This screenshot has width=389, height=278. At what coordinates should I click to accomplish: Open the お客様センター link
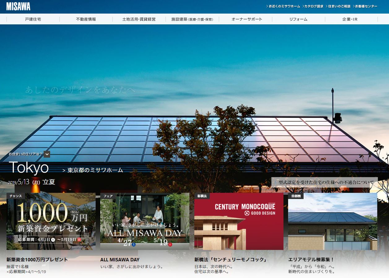click(x=365, y=6)
